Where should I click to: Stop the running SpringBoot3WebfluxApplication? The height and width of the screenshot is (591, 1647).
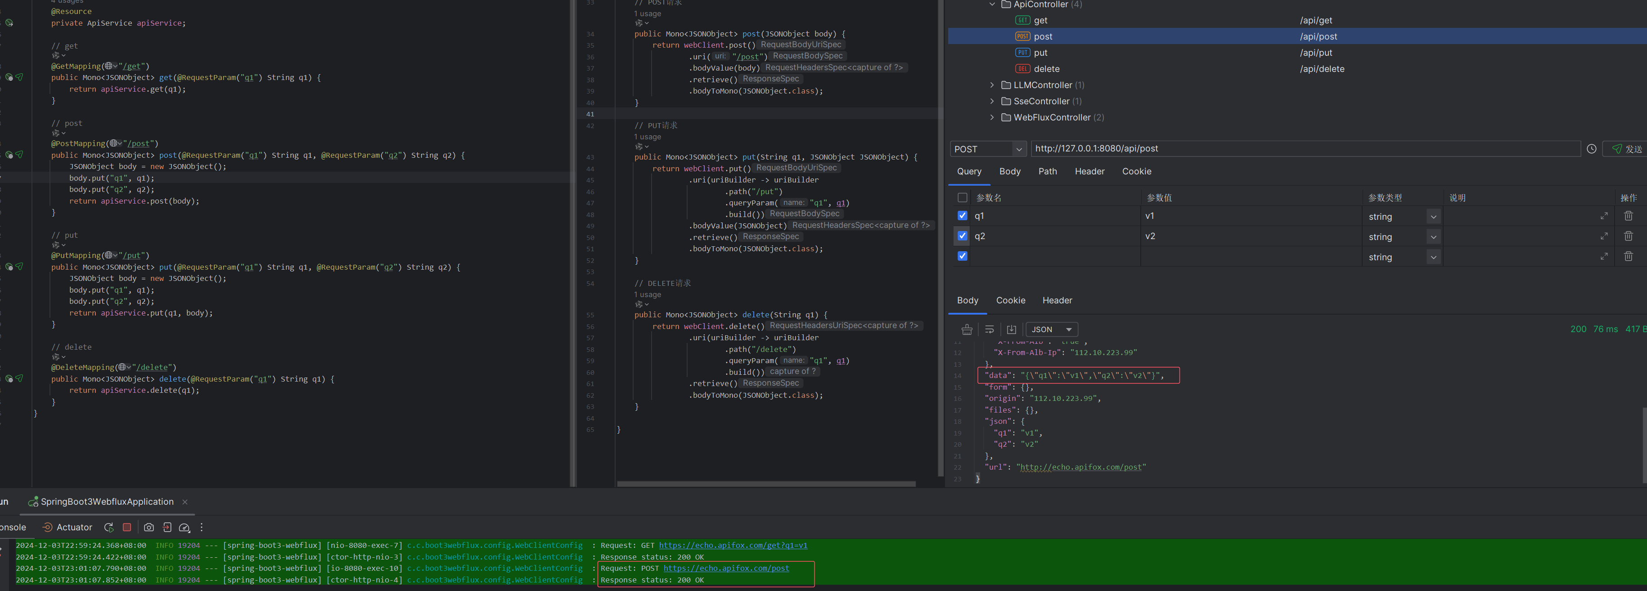pos(126,527)
